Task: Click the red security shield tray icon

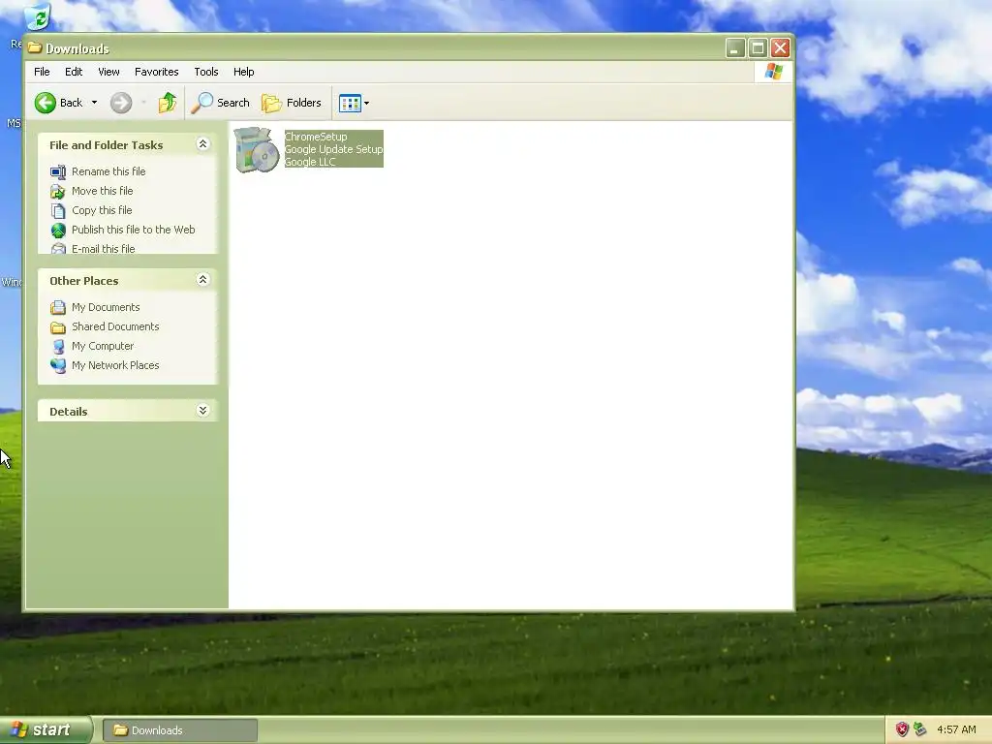Action: click(x=902, y=729)
